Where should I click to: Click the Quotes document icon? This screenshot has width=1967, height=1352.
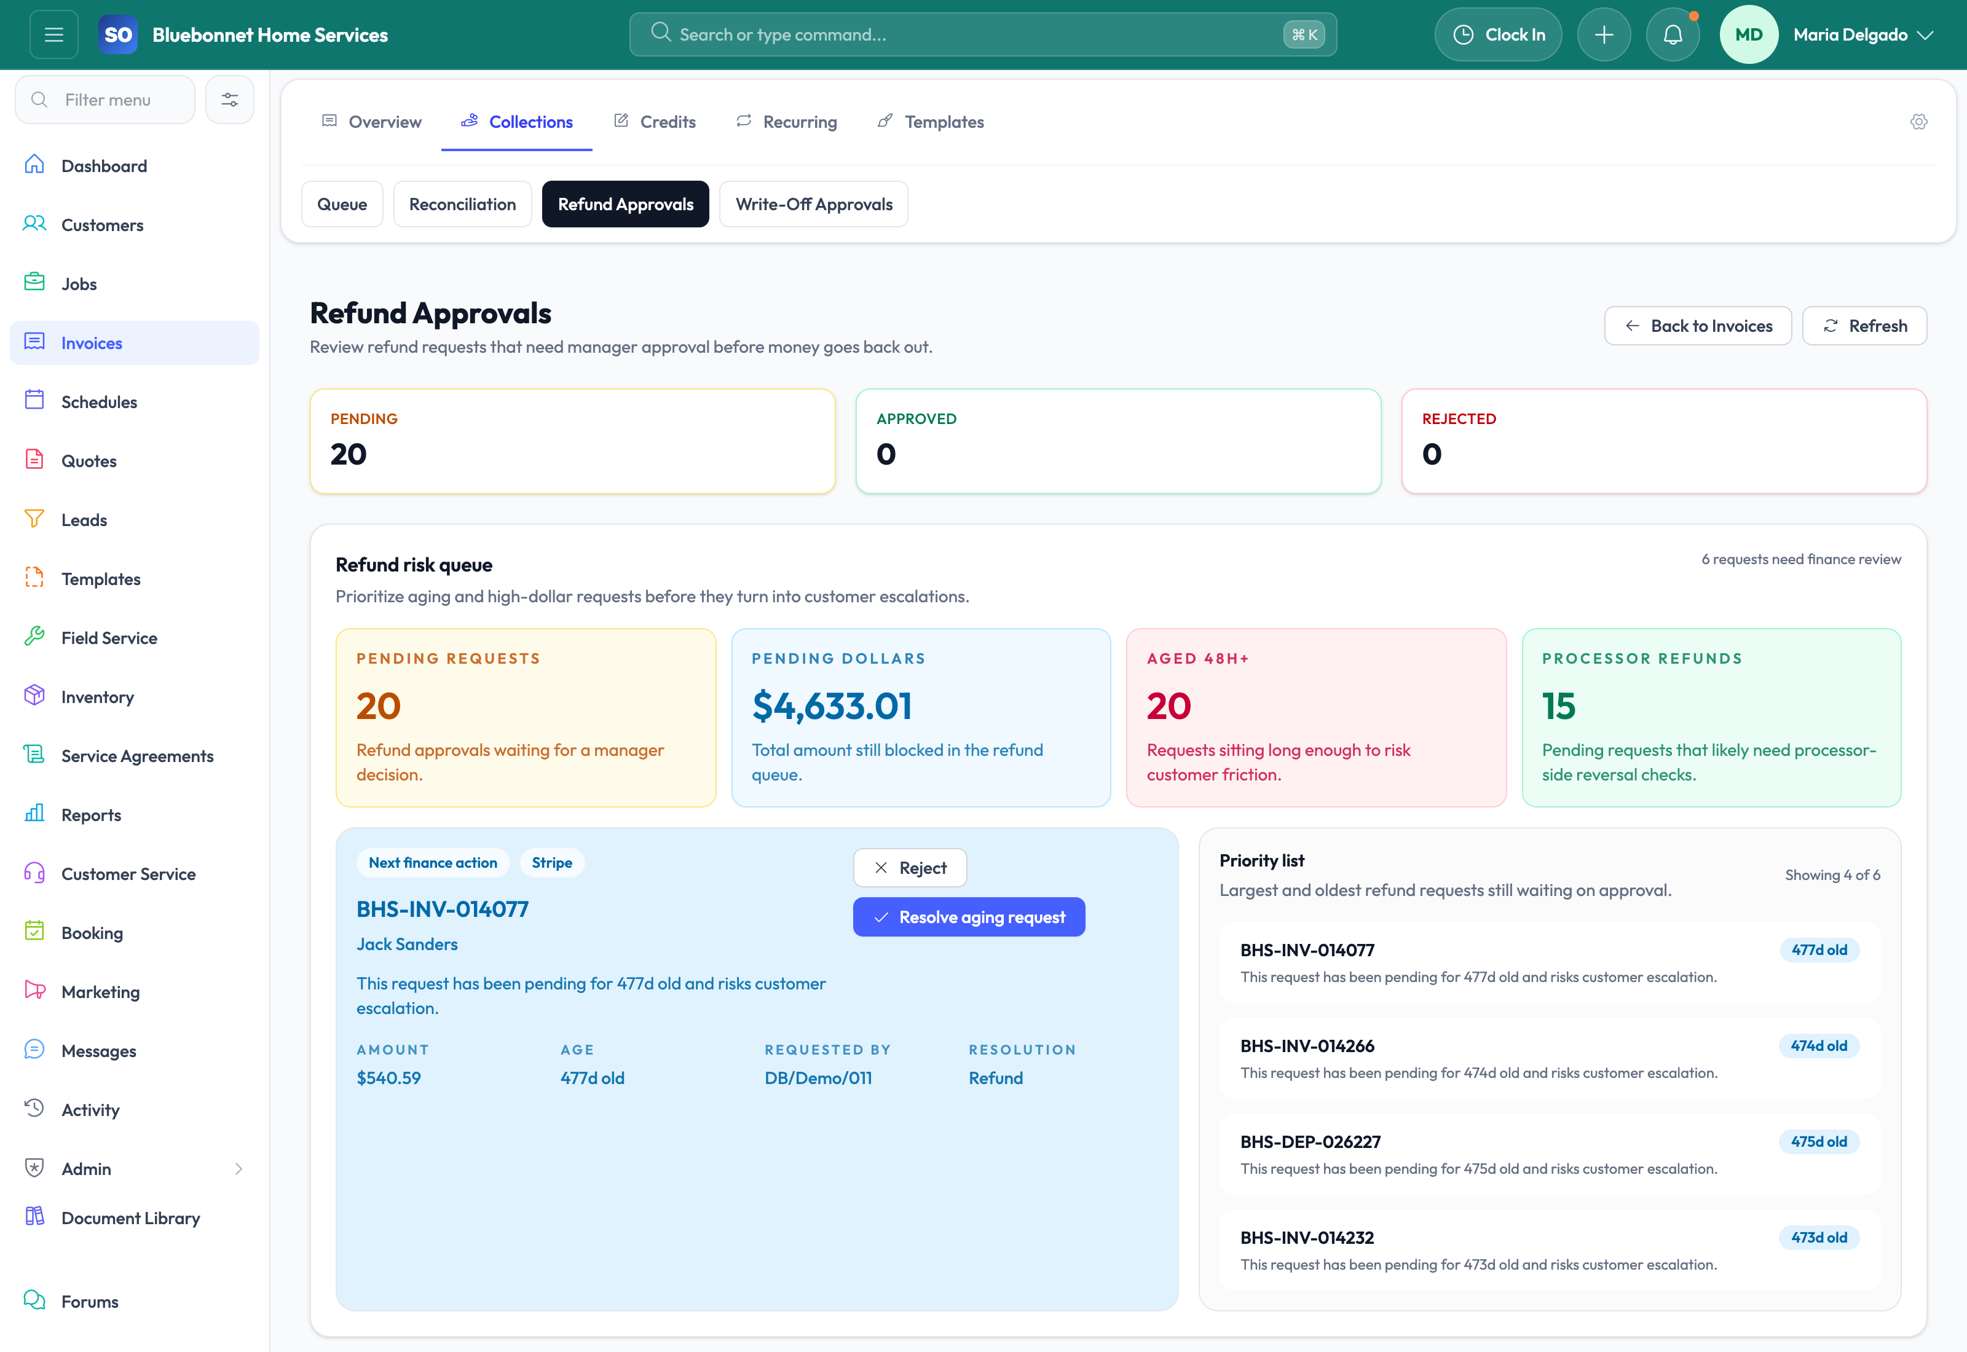34,459
